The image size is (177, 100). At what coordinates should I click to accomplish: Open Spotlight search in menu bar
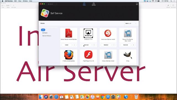pos(171,1)
